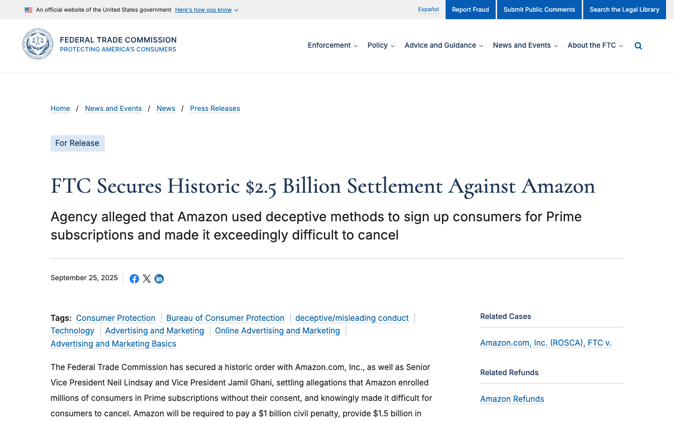This screenshot has width=674, height=421.
Task: Expand Advice and Guidance menu
Action: click(x=444, y=45)
